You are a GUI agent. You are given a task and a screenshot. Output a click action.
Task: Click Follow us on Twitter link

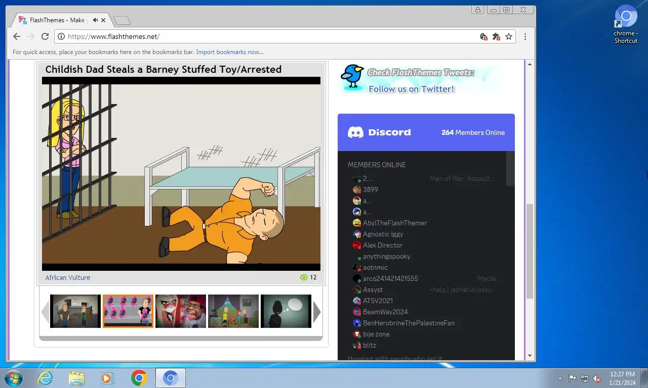[412, 89]
